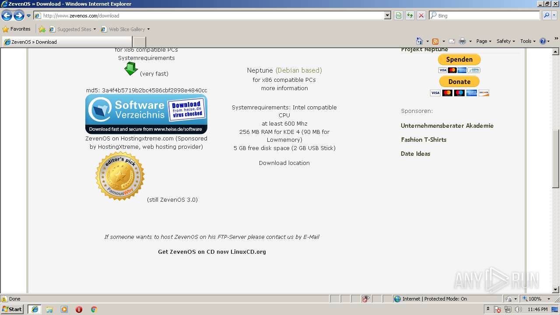Open the Windows Explorer taskbar folder
Screen dimensions: 560x315
(x=49, y=309)
